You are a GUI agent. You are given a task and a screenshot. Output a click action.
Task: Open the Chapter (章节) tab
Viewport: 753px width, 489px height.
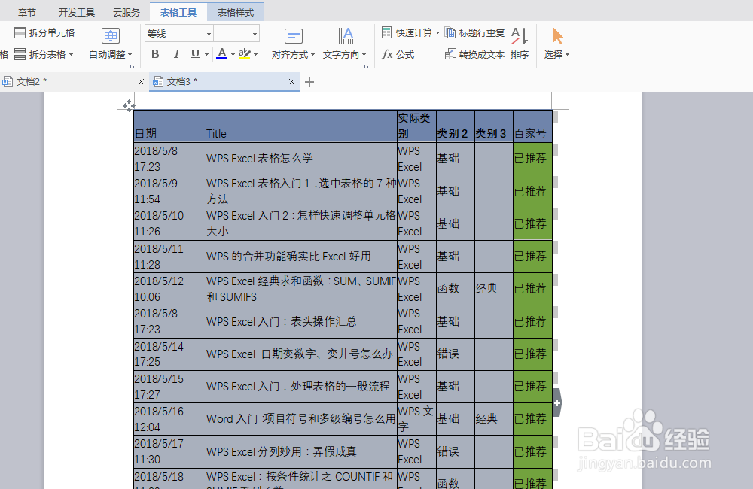tap(27, 13)
